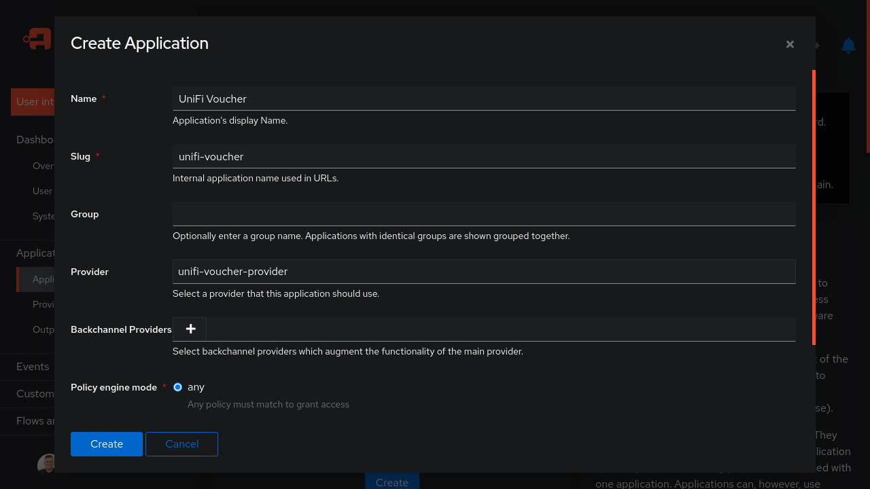Click the Name field showing UniFi Voucher
870x489 pixels.
(484, 98)
